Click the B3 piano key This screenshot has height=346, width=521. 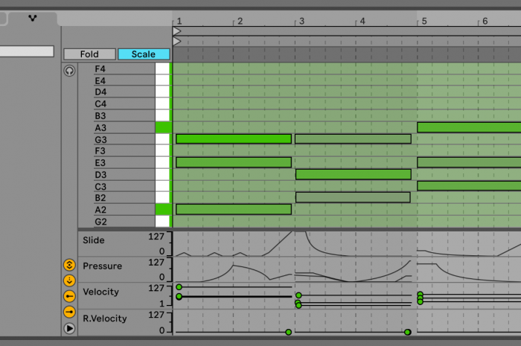162,115
